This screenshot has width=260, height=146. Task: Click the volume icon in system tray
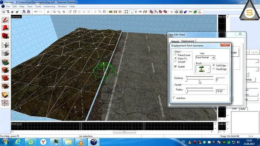pos(238,142)
